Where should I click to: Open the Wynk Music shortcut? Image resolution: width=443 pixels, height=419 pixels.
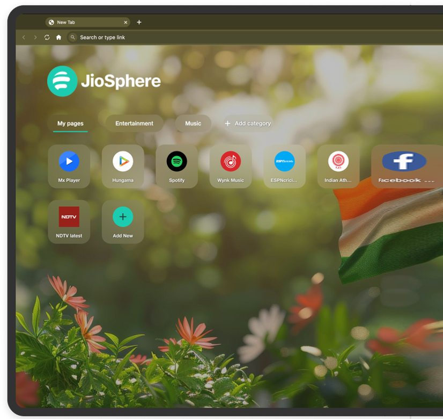click(231, 167)
